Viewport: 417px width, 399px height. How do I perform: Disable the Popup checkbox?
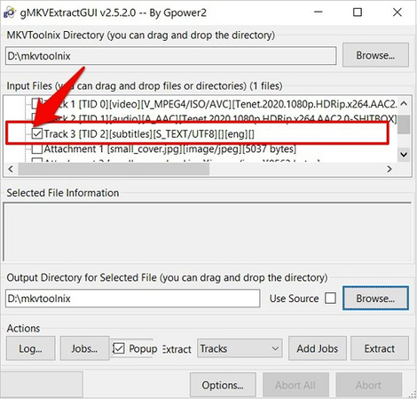click(x=119, y=348)
